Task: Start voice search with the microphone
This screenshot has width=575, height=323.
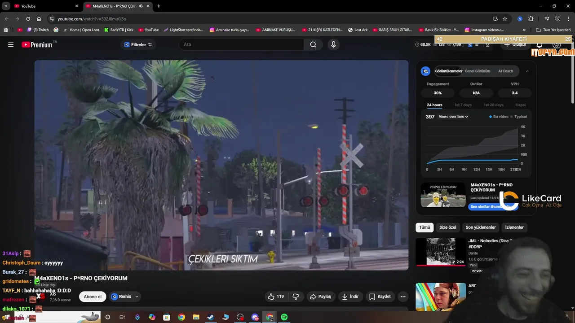Action: [333, 44]
